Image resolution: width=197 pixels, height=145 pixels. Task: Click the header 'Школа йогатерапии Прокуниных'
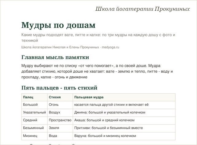pos(142,9)
